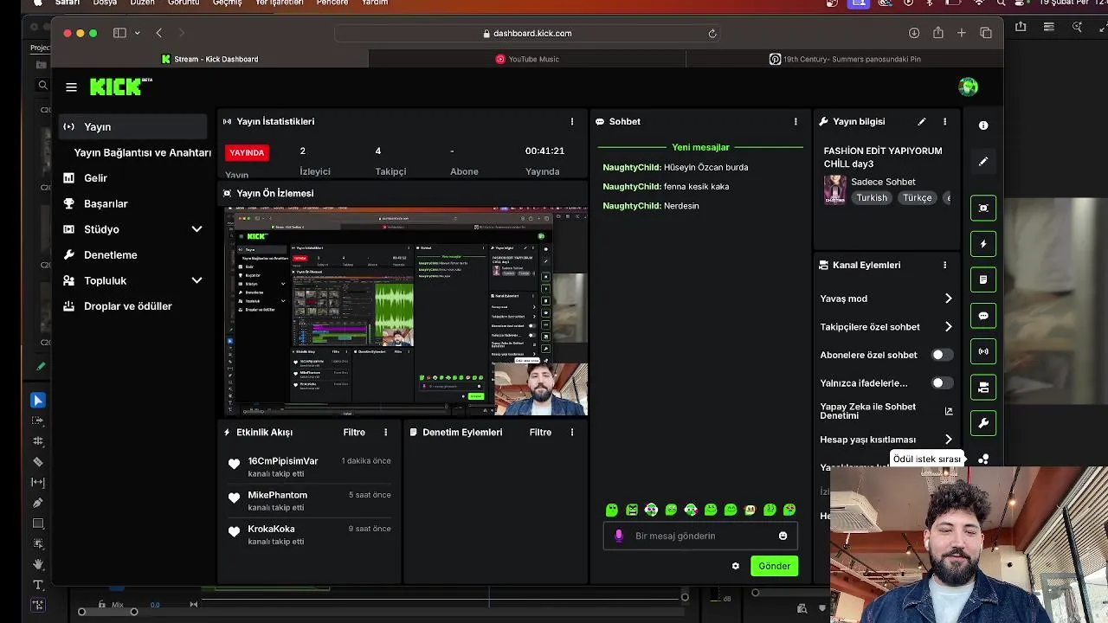The height and width of the screenshot is (623, 1108).
Task: Open the Denetim Eylemleri three-dot menu
Action: coord(571,433)
